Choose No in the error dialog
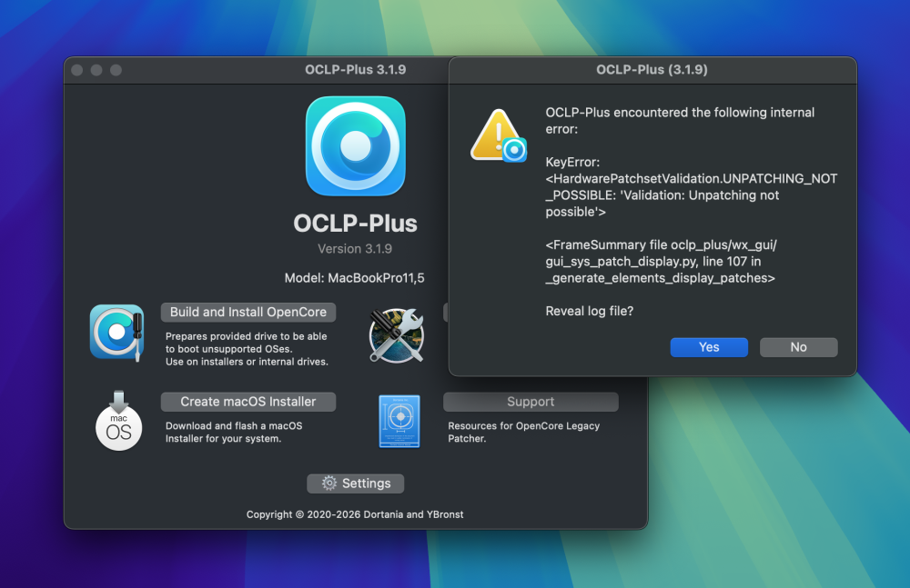Viewport: 910px width, 588px height. [799, 347]
